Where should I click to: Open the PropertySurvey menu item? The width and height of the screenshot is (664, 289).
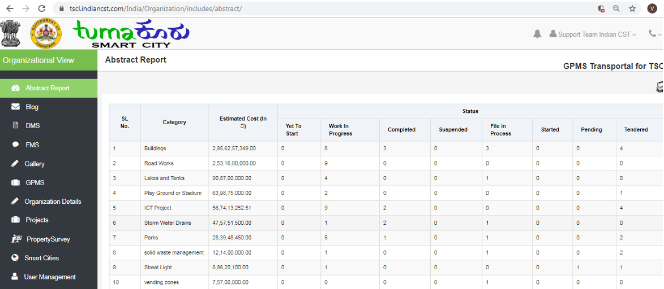coord(48,239)
